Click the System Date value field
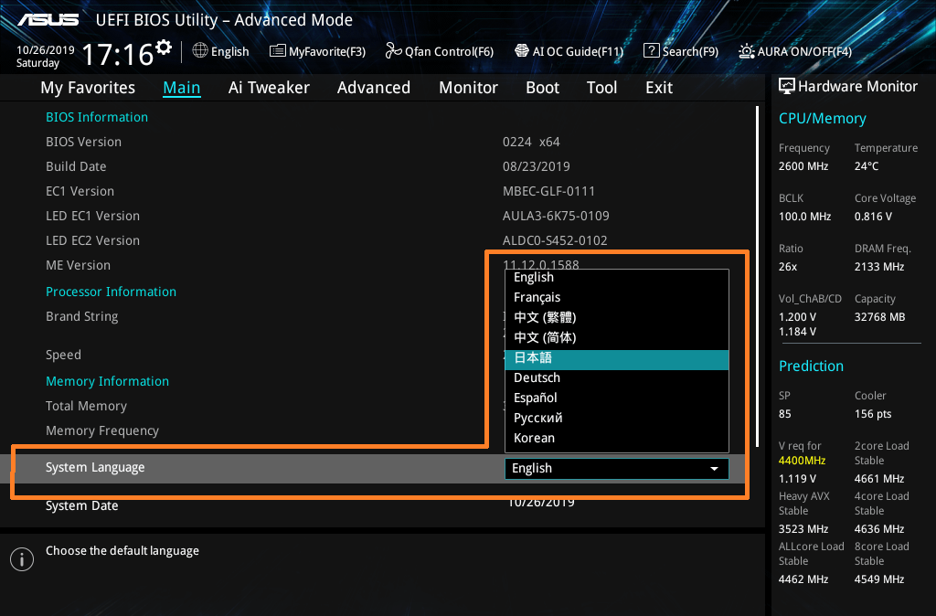This screenshot has width=936, height=616. 541,503
